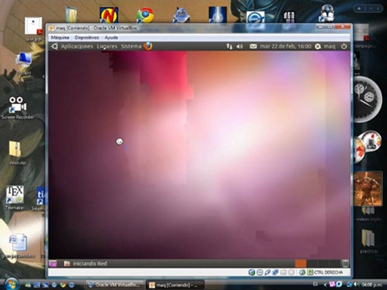
Task: Open the Texmaker desktop shortcut
Action: tap(15, 198)
